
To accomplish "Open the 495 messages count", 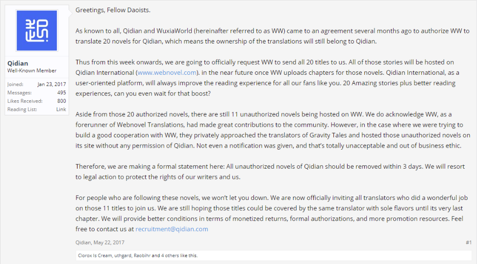I will point(61,92).
